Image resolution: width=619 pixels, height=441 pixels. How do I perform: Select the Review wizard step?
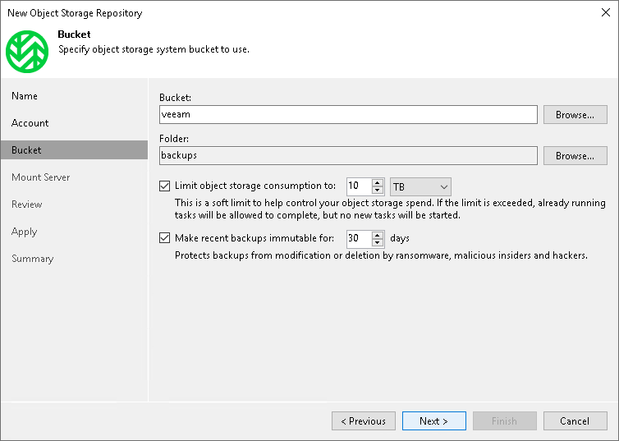[x=27, y=204]
